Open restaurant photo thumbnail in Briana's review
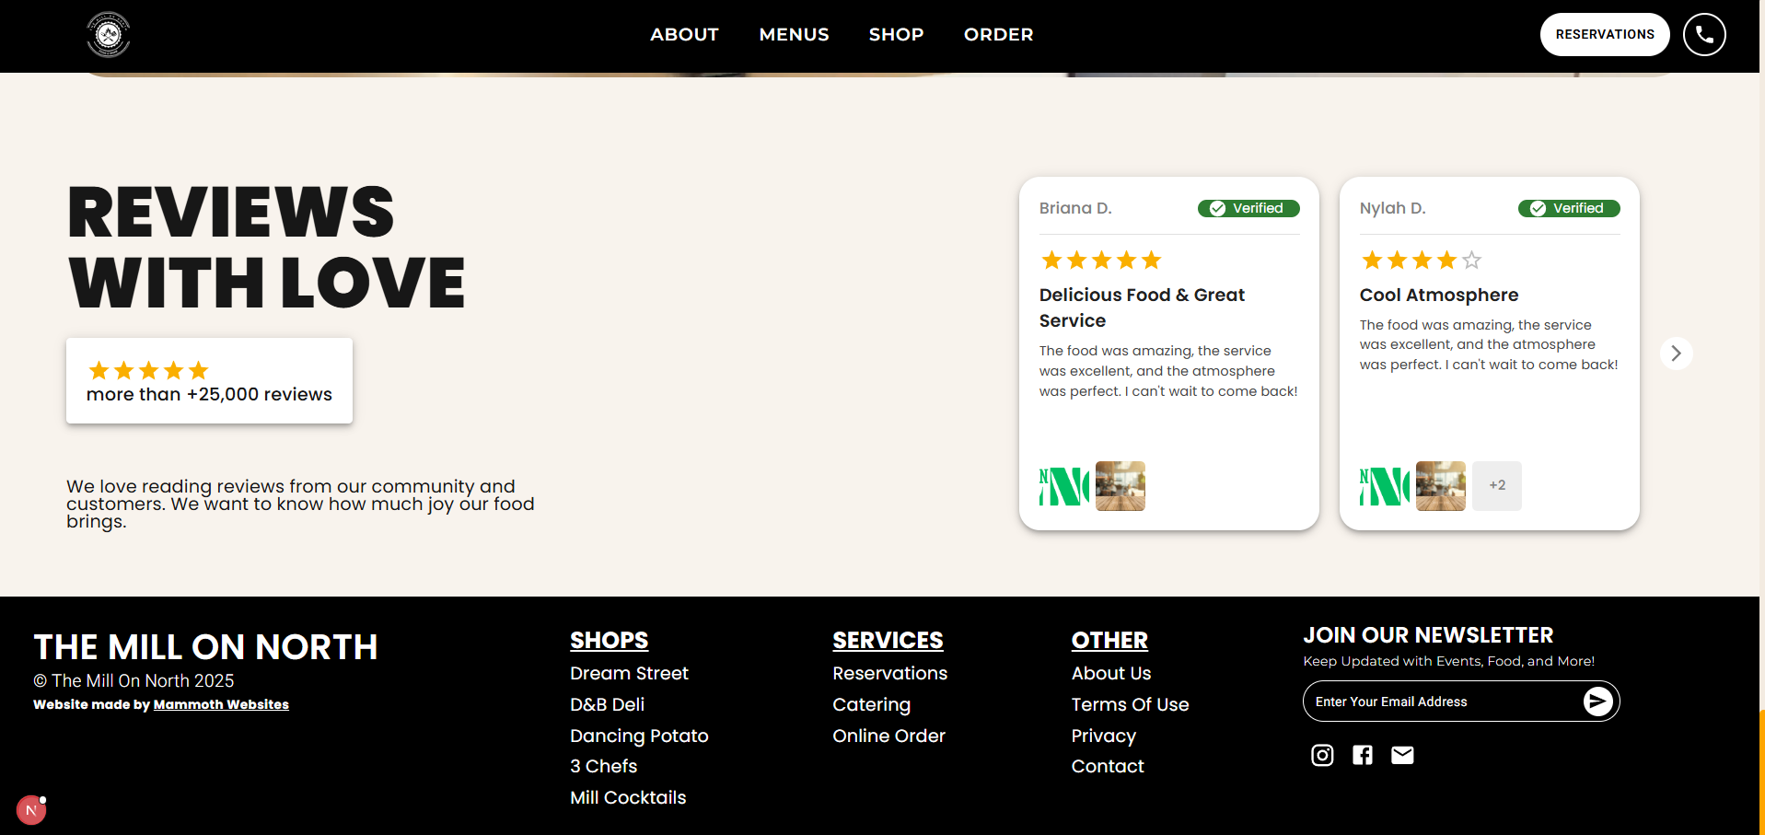1765x835 pixels. [x=1121, y=486]
